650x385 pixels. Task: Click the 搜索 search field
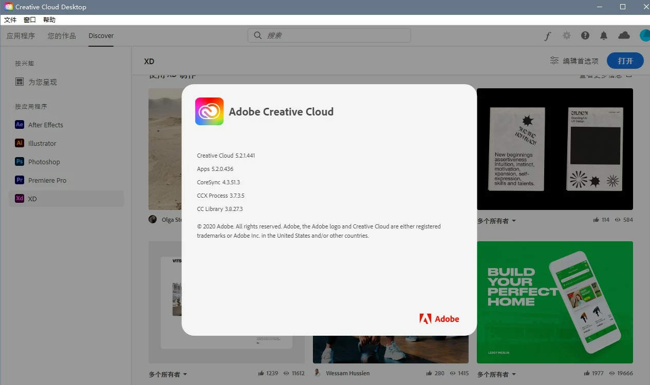pos(329,35)
